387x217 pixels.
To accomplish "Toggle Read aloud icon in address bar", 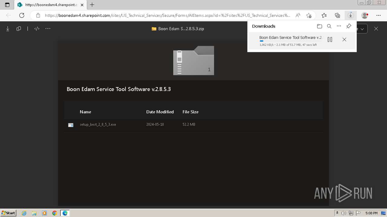I will point(298,15).
